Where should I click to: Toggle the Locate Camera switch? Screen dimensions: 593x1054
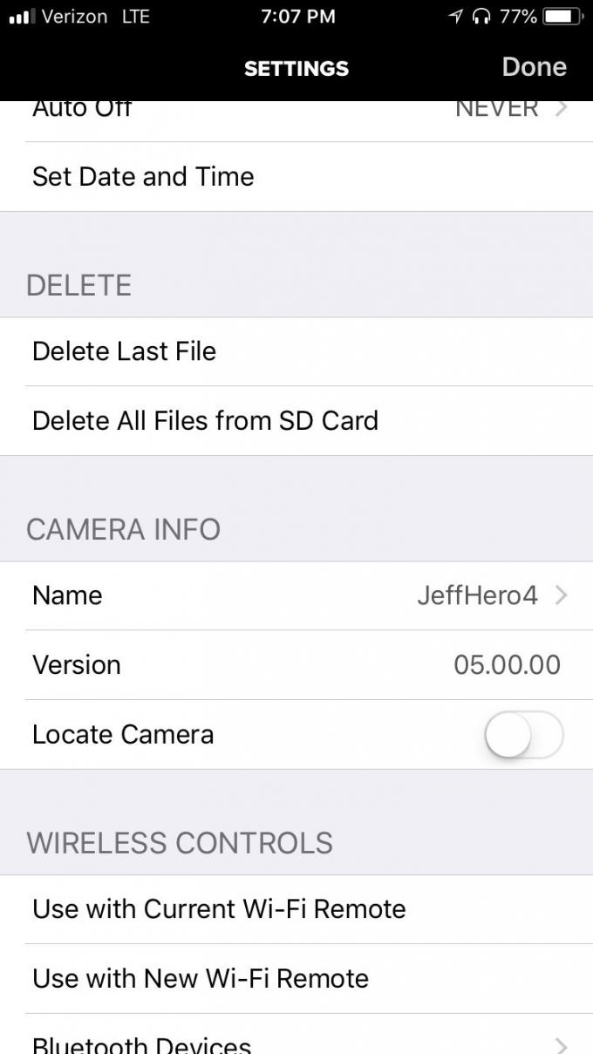[x=524, y=735]
